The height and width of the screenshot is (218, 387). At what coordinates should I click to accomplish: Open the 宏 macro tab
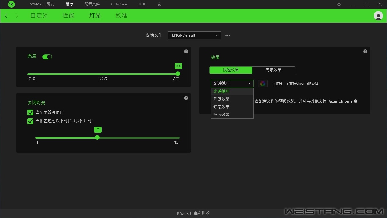point(159,4)
